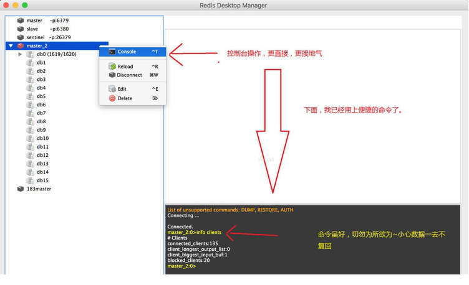Click the red Delete circle icon

[112, 98]
